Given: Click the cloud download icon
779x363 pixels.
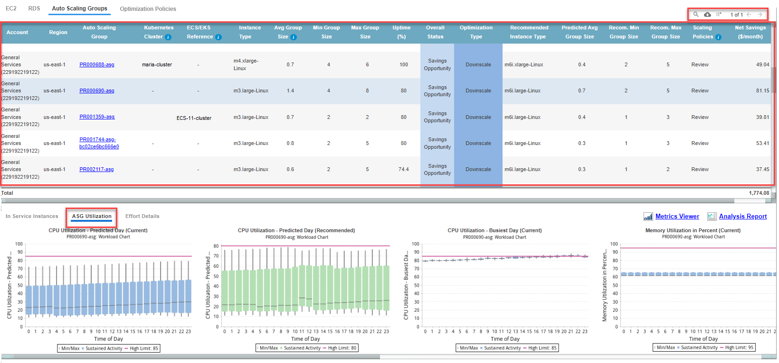Looking at the screenshot, I should [707, 15].
